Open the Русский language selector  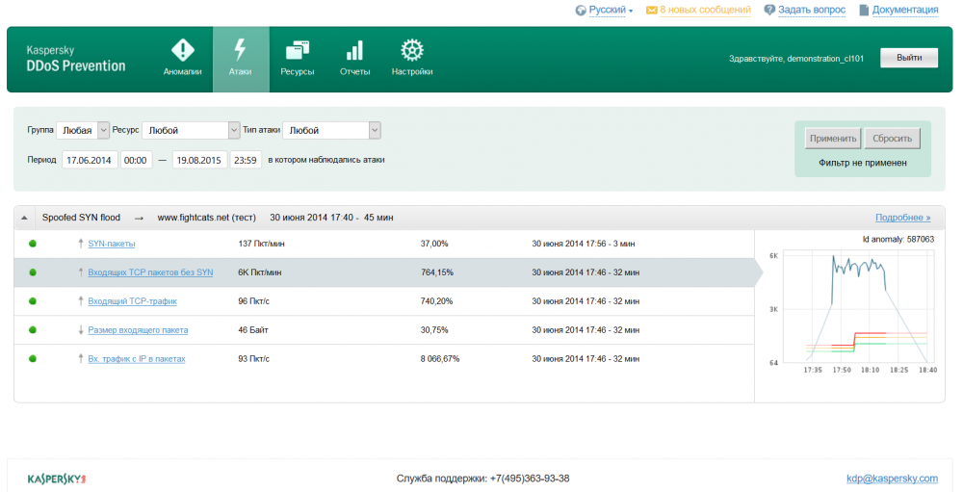[x=610, y=11]
